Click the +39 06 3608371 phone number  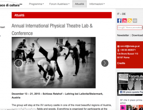pyautogui.click(x=128, y=50)
